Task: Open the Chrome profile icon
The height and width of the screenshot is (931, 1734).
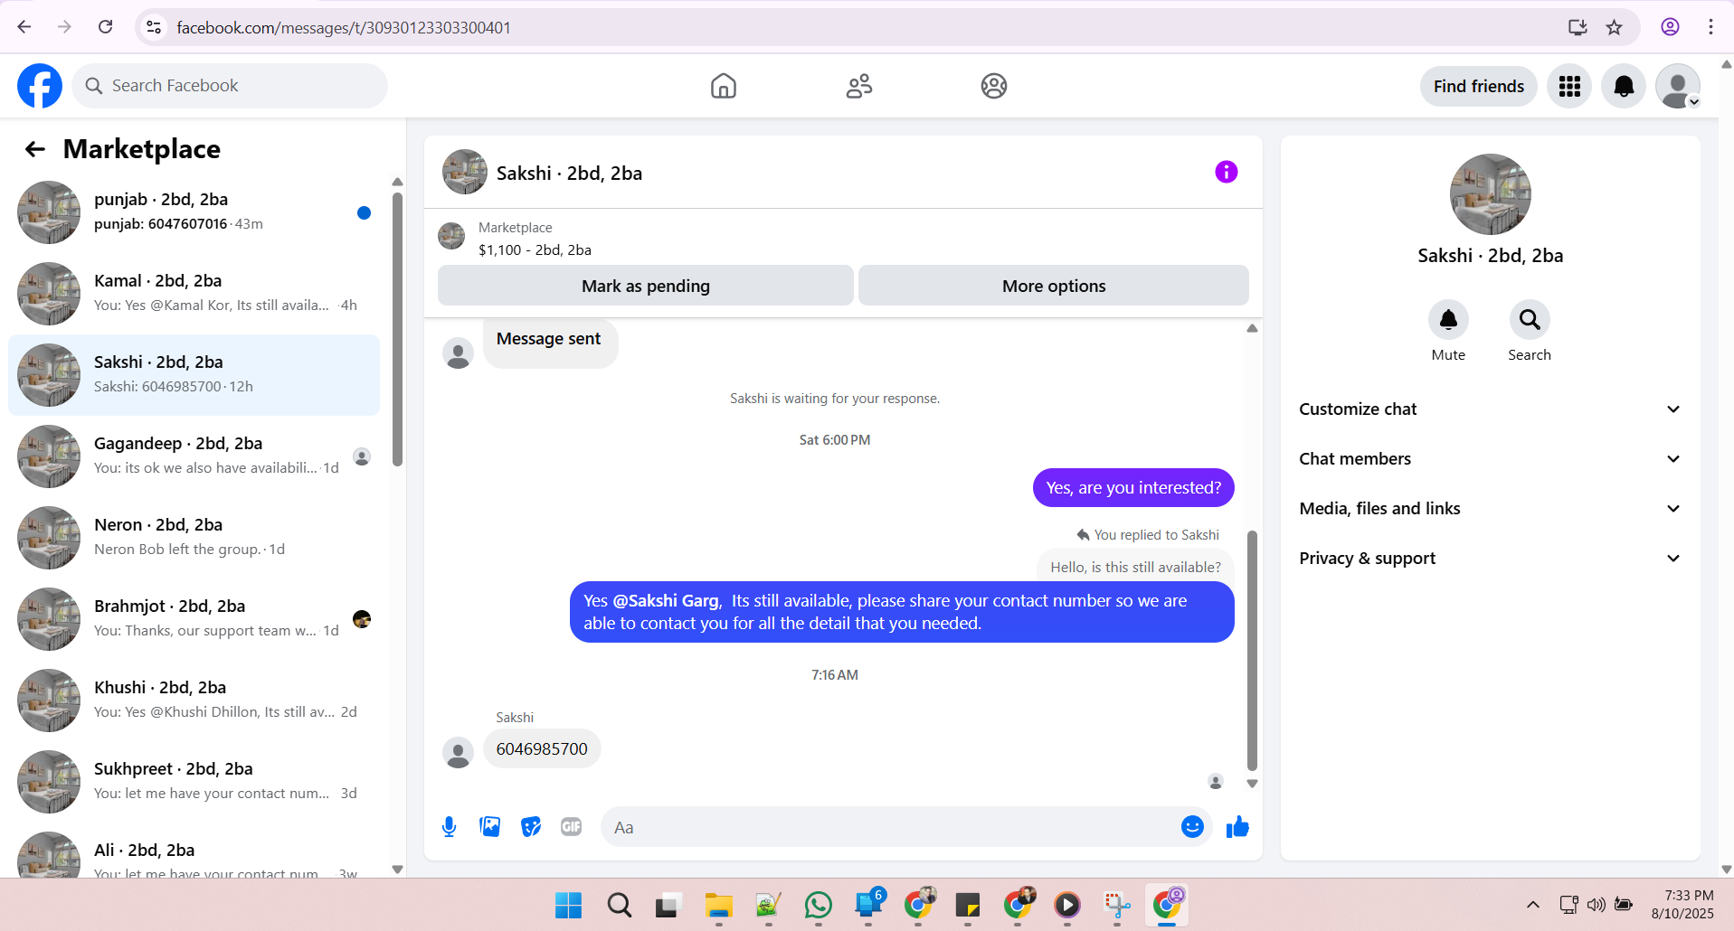Action: pos(1670,27)
